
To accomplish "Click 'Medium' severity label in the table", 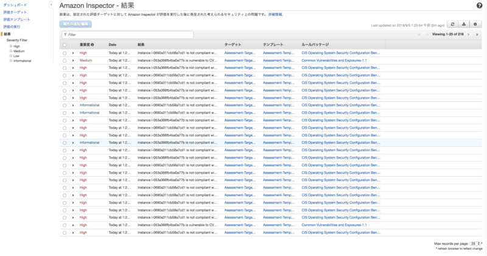I will click(x=86, y=61).
